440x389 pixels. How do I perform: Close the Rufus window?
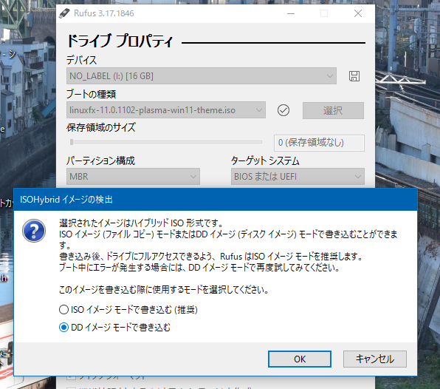(x=358, y=13)
